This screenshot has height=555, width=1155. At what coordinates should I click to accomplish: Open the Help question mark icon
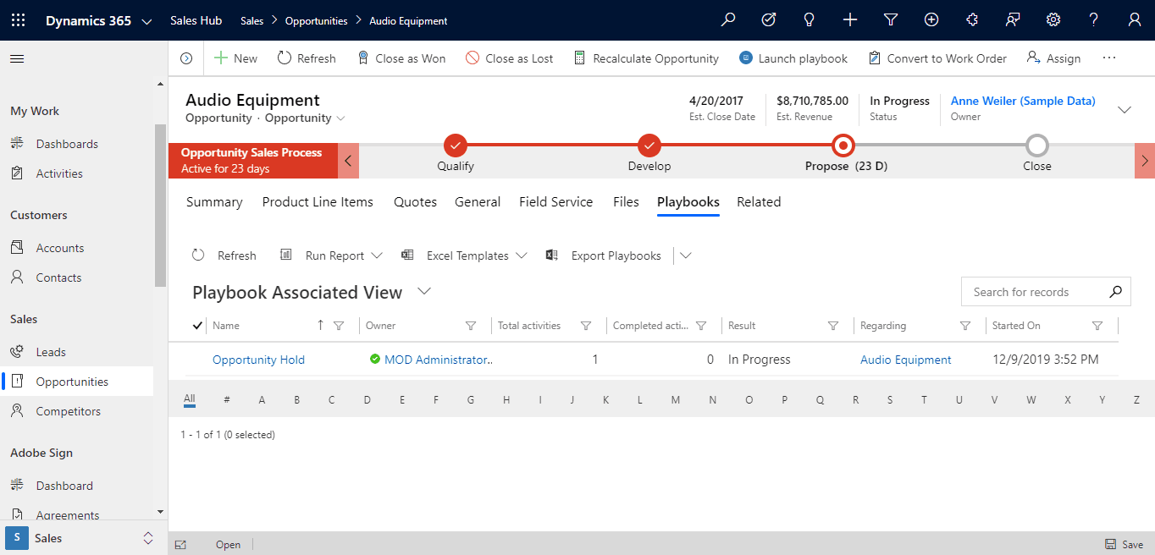coord(1094,20)
